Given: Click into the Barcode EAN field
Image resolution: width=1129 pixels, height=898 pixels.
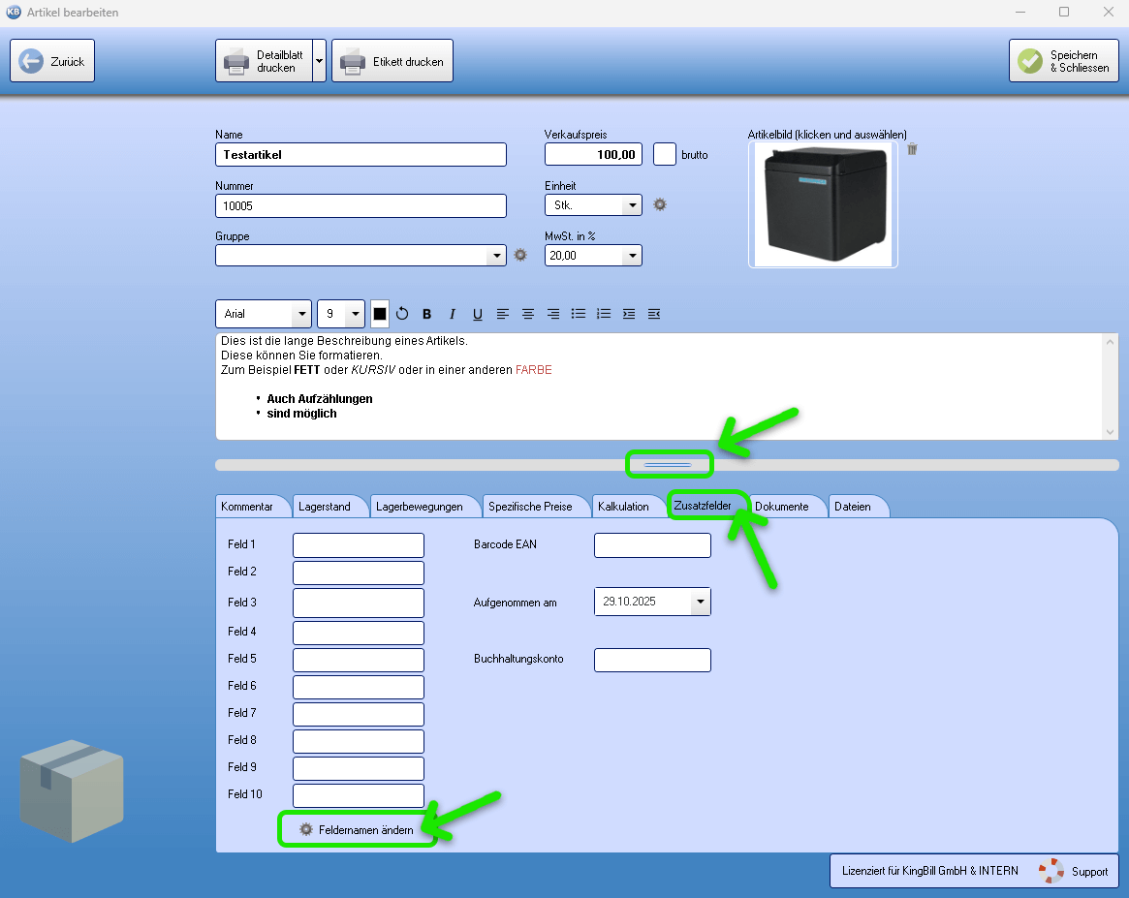Looking at the screenshot, I should coord(652,545).
